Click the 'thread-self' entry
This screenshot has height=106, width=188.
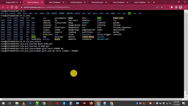pos(103,39)
